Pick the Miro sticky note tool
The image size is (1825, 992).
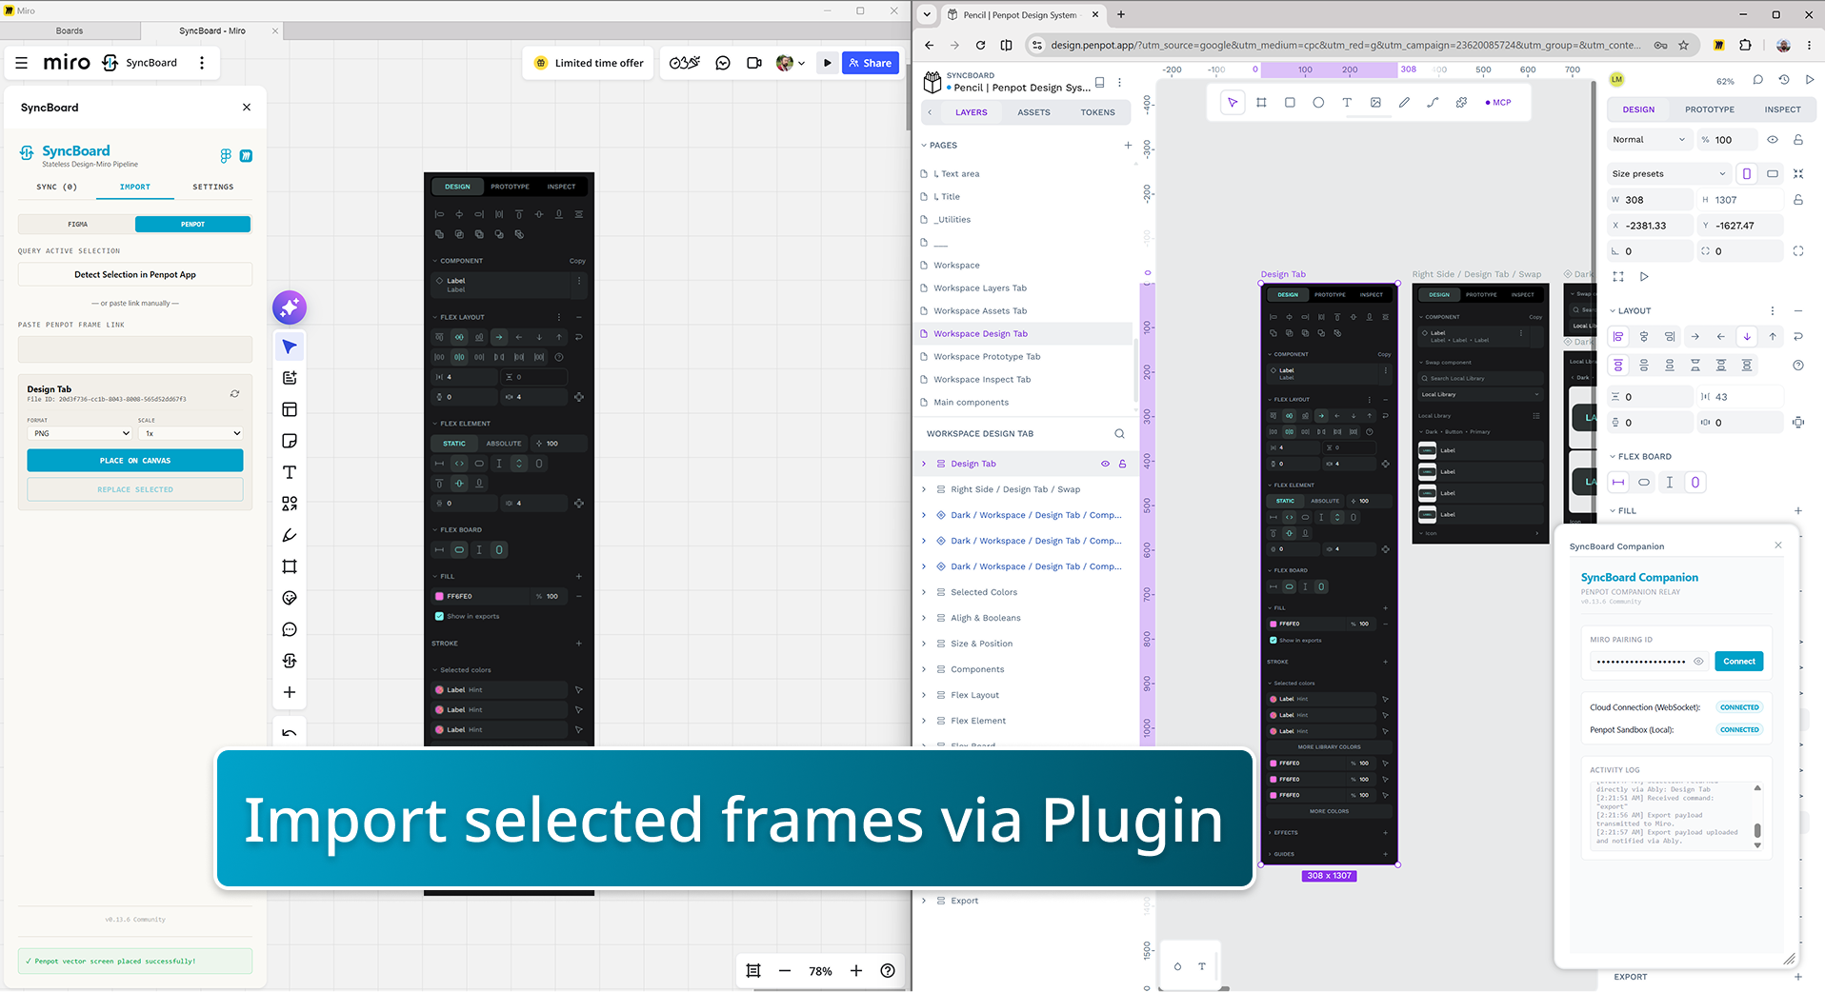(290, 441)
